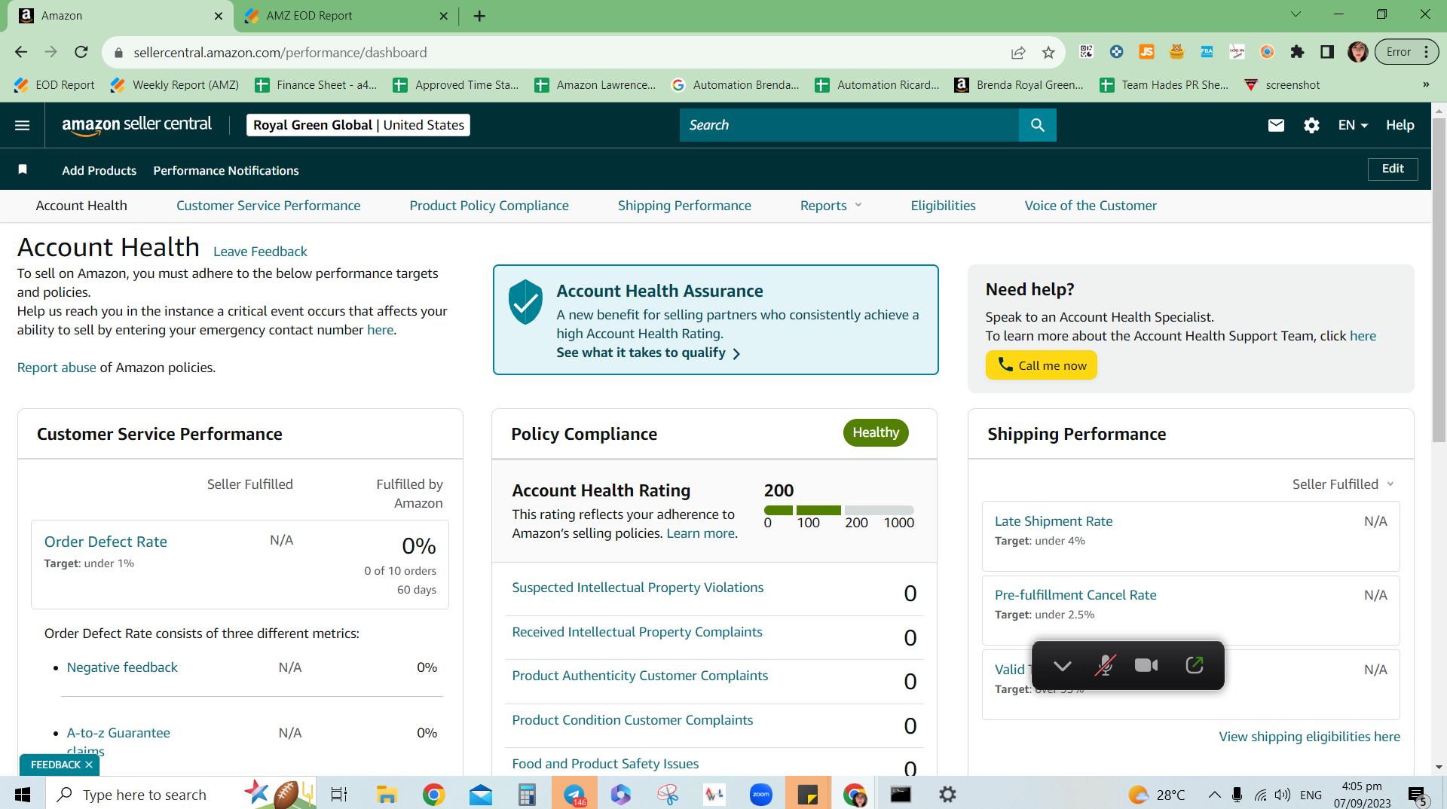Expand the EN language dropdown
The image size is (1447, 809).
pyautogui.click(x=1353, y=125)
